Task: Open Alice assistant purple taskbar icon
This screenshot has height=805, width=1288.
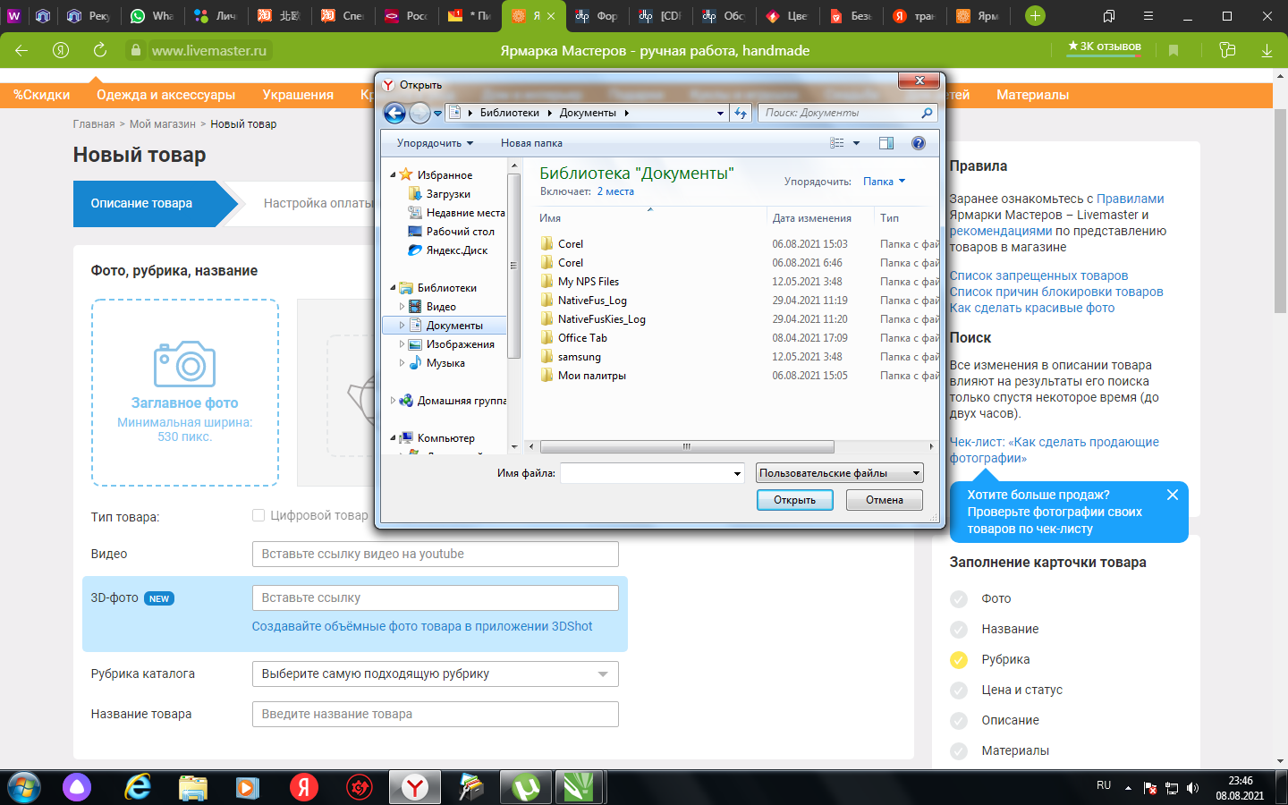Action: (x=77, y=787)
